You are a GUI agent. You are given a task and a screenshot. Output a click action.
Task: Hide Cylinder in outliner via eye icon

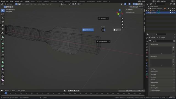point(172,13)
